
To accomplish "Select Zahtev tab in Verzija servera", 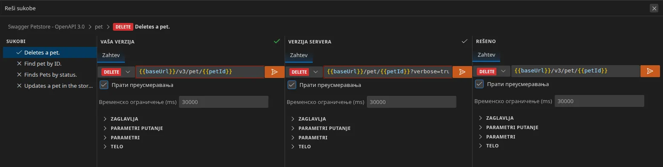I will tap(299, 55).
